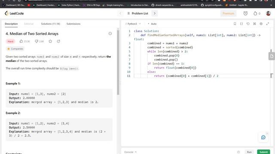
Task: Open 'Introduction to Dat...' bookmark
Action: click(x=138, y=5)
